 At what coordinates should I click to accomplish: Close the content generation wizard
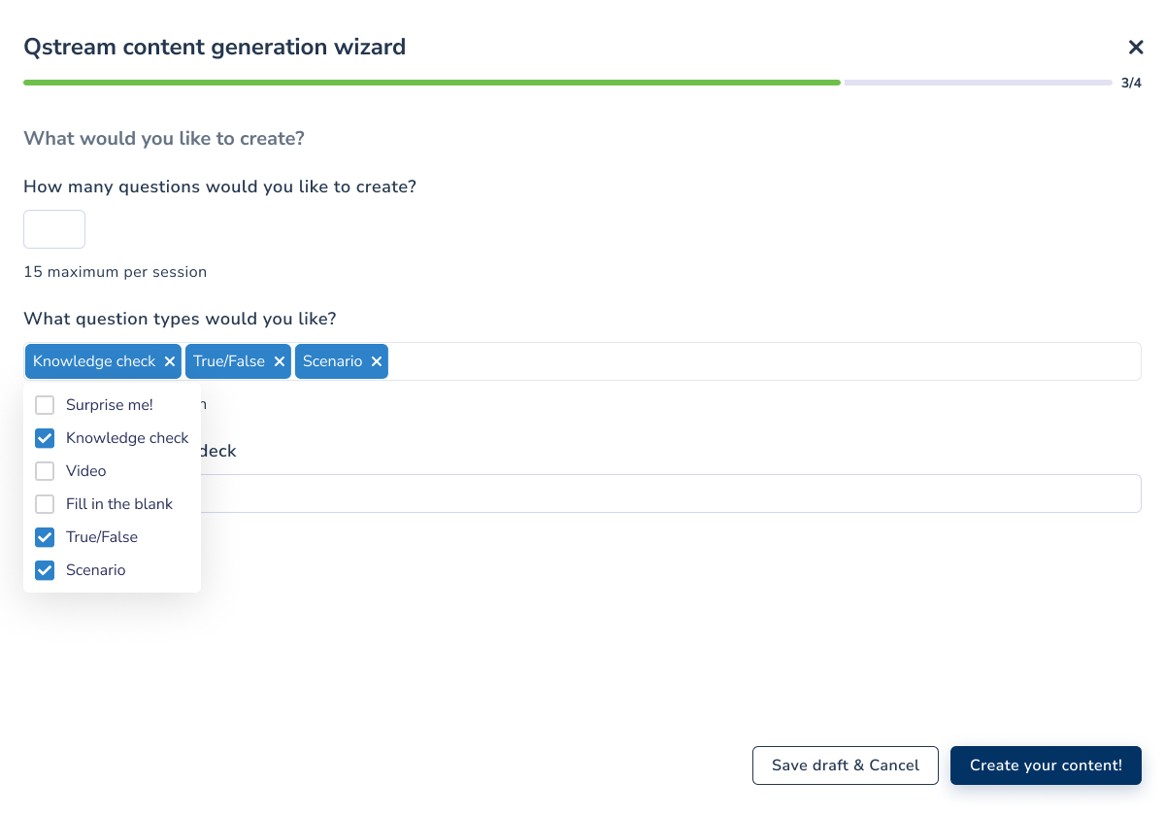coord(1135,47)
